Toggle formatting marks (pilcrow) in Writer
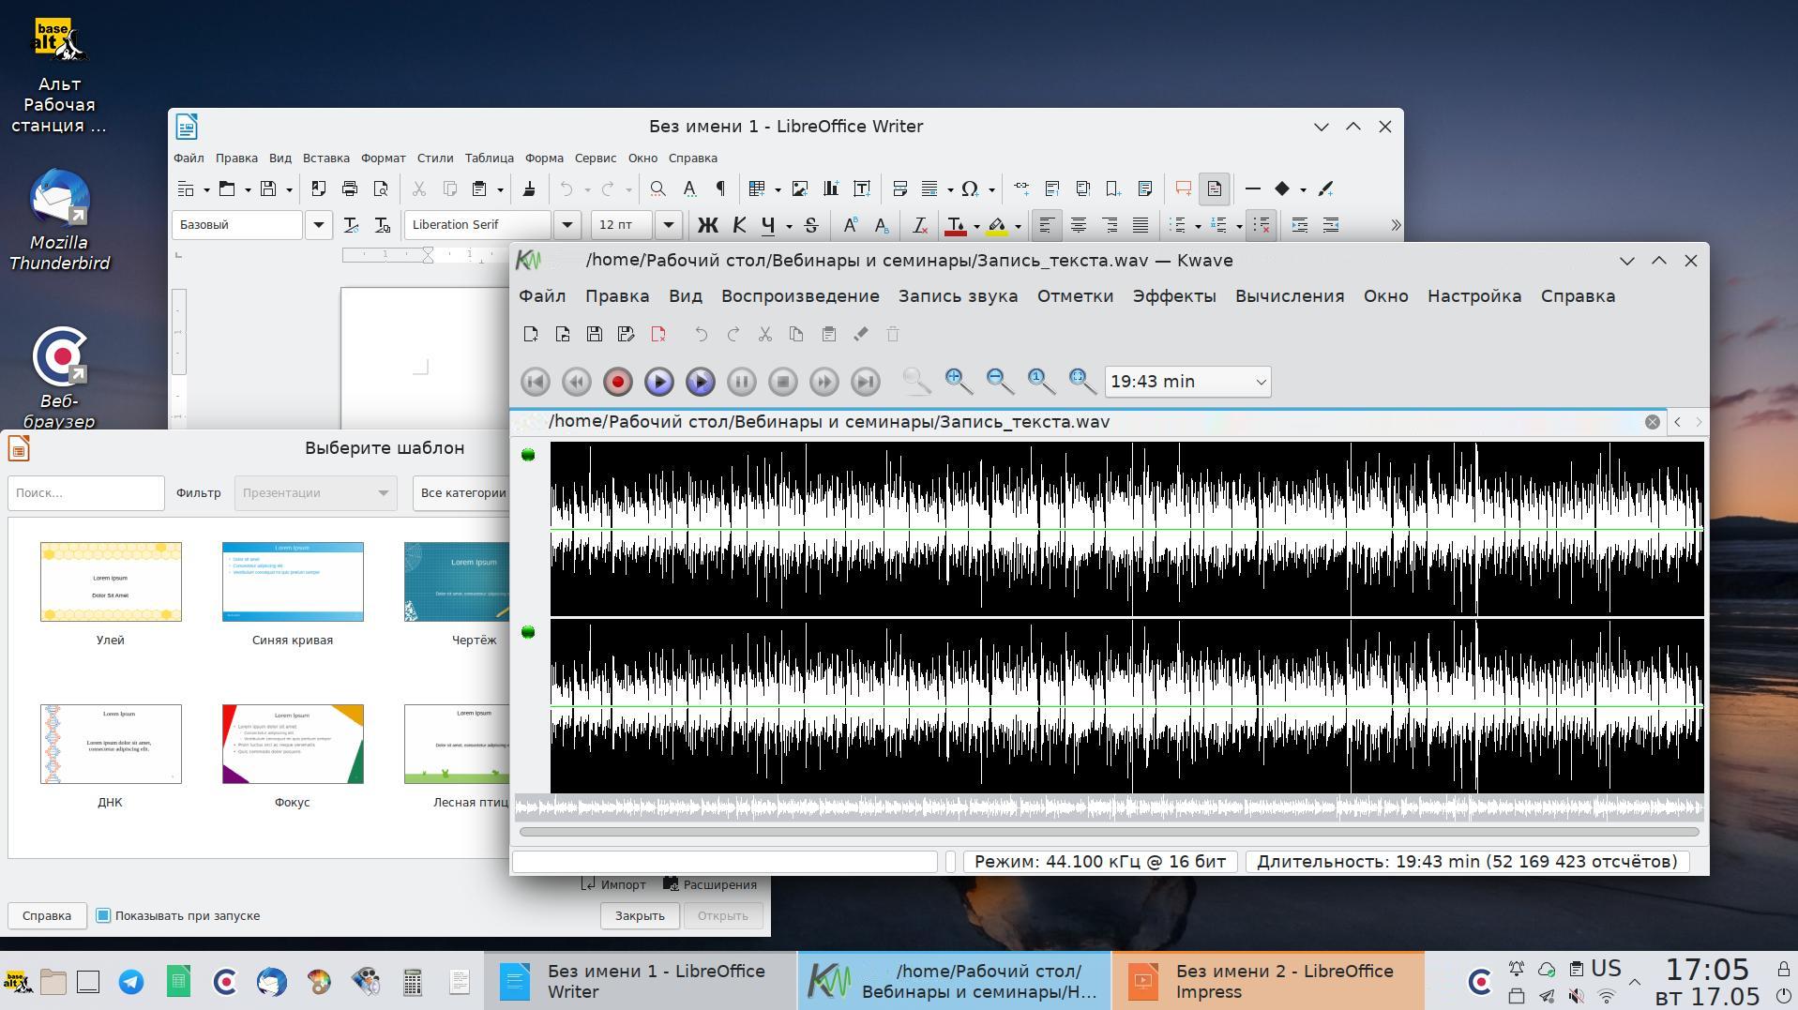Viewport: 1798px width, 1010px height. (720, 188)
